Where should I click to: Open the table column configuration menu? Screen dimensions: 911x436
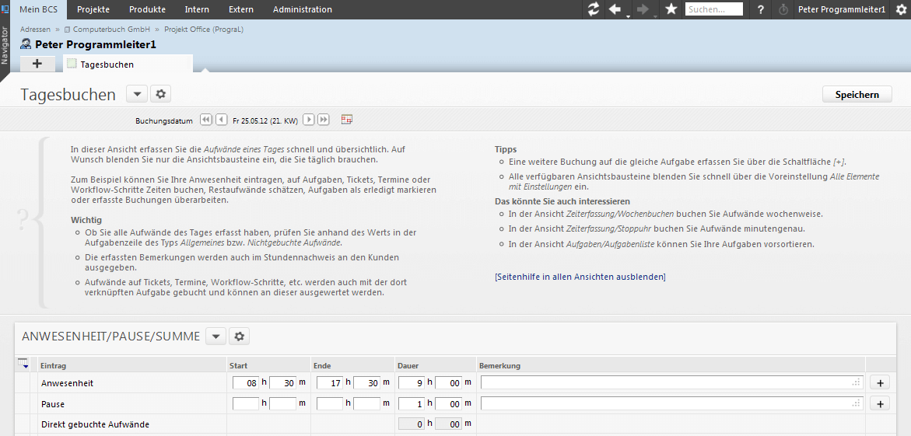pyautogui.click(x=23, y=364)
